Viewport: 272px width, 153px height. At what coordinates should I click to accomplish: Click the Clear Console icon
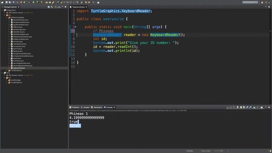pyautogui.click(x=238, y=107)
